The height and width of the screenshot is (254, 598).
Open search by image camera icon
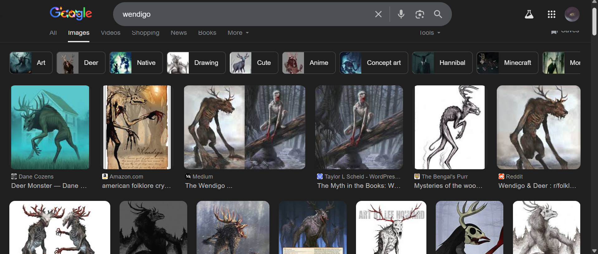pos(420,14)
